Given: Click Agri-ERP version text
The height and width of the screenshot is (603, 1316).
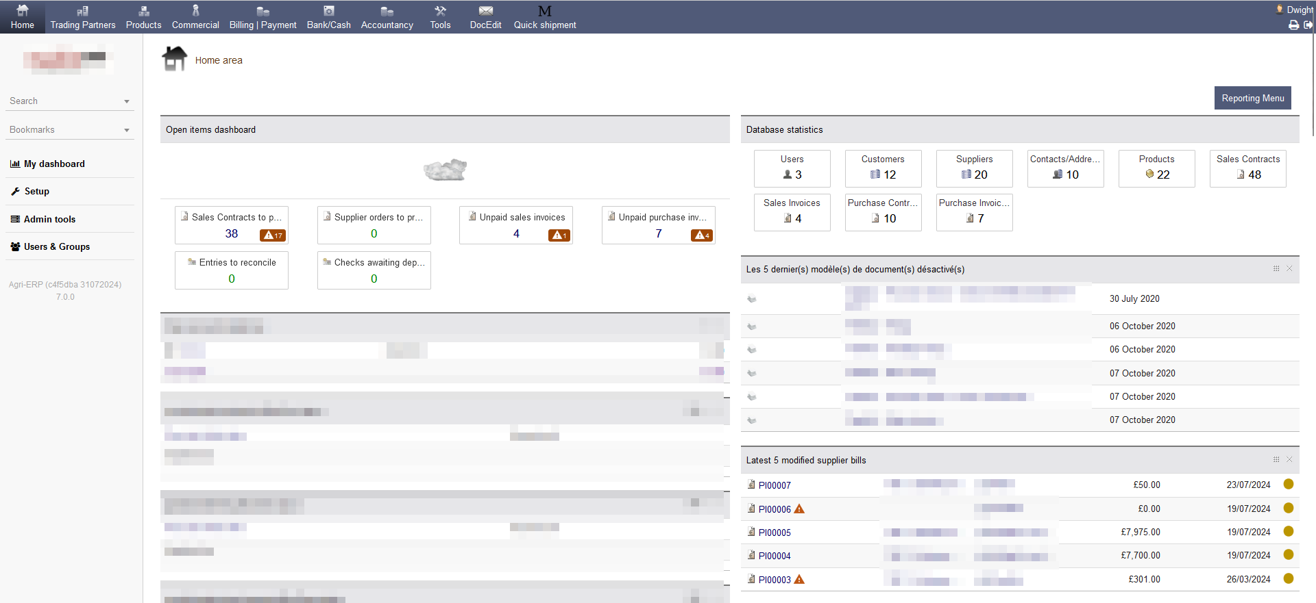Looking at the screenshot, I should click(x=65, y=290).
